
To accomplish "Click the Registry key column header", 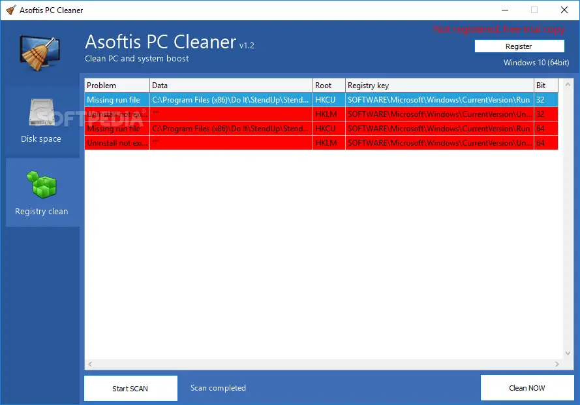I will click(x=440, y=86).
